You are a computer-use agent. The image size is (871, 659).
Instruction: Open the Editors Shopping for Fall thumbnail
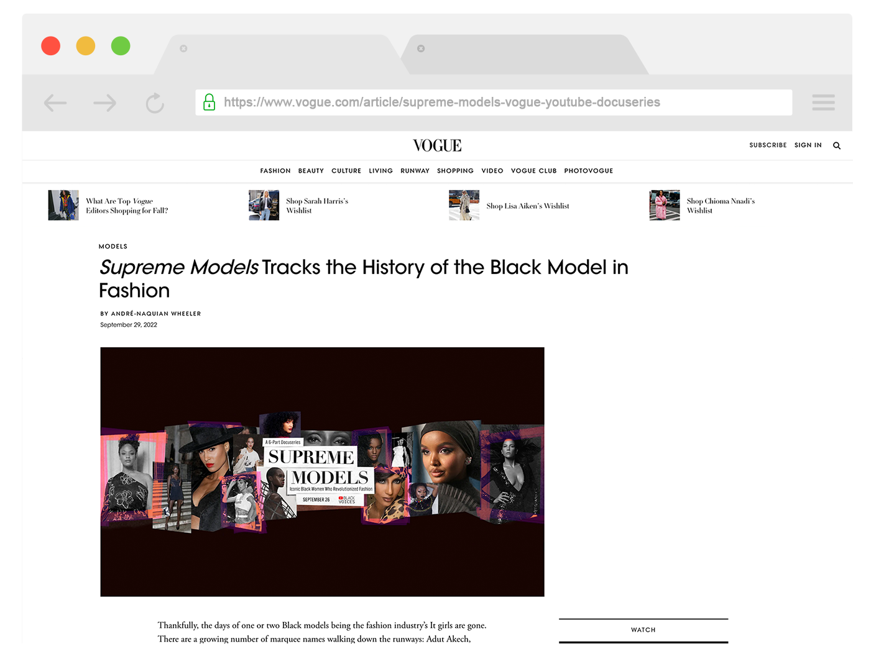(x=63, y=206)
